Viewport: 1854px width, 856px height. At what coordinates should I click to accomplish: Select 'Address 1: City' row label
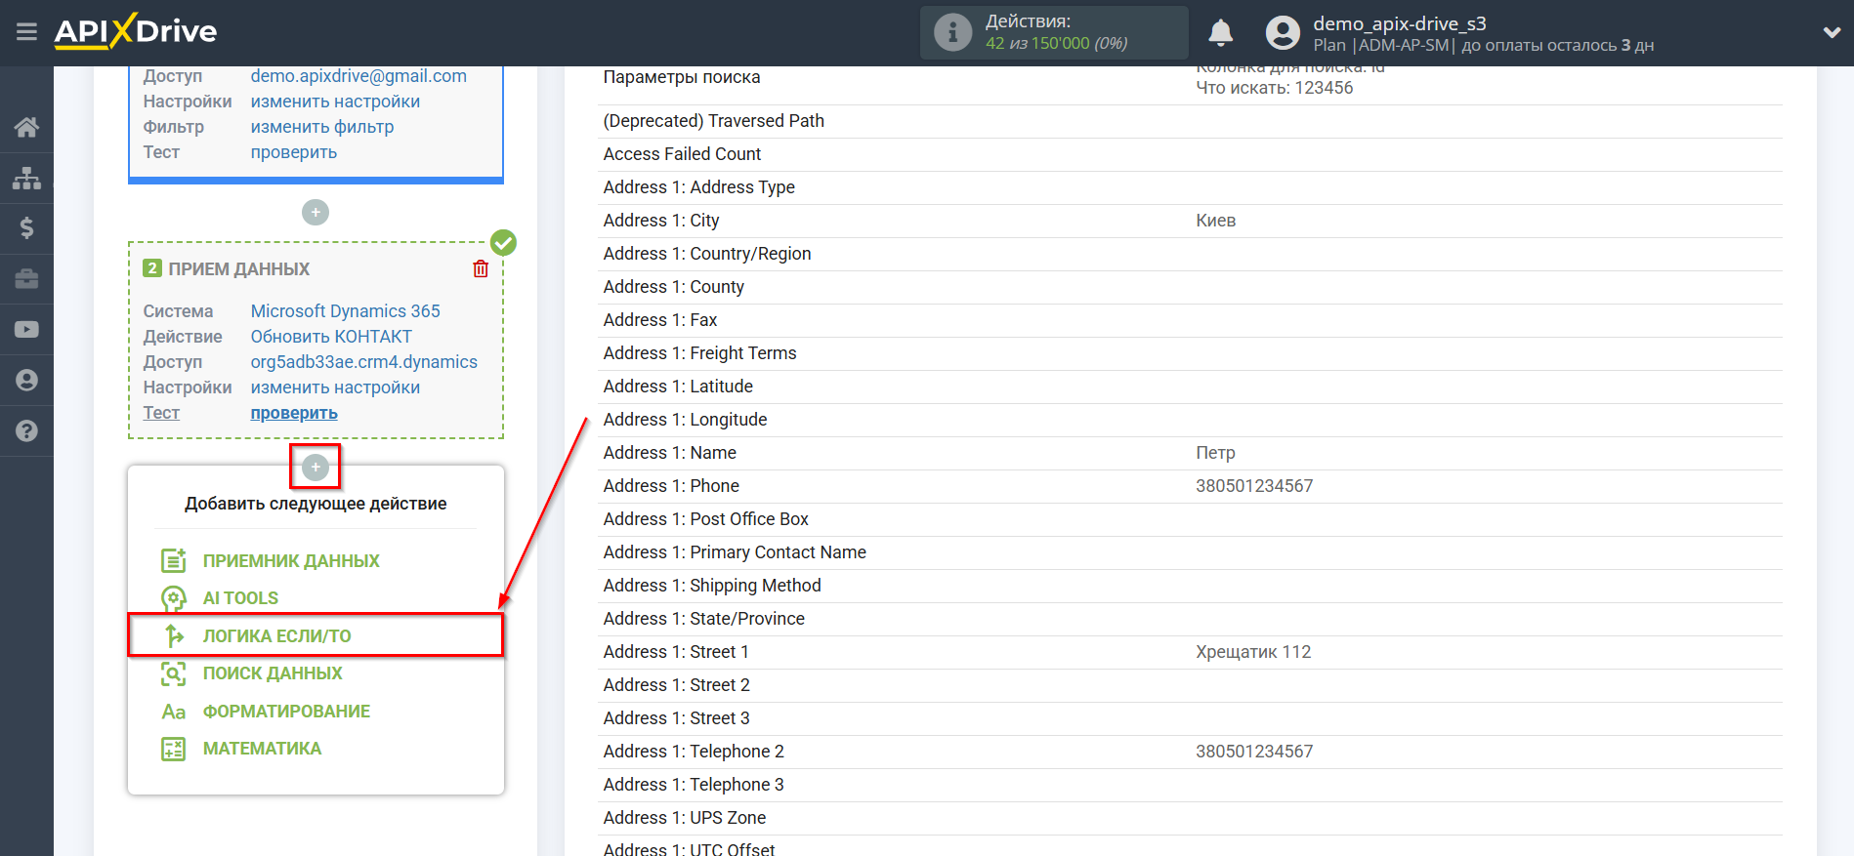pos(661,221)
